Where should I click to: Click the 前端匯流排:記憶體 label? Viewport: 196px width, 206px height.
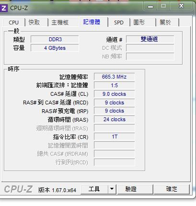tap(62, 85)
